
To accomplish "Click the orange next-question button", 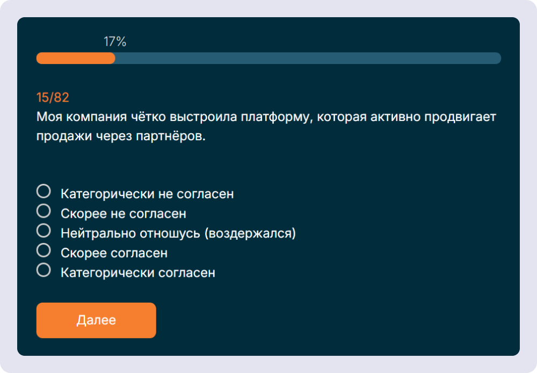I will (96, 320).
